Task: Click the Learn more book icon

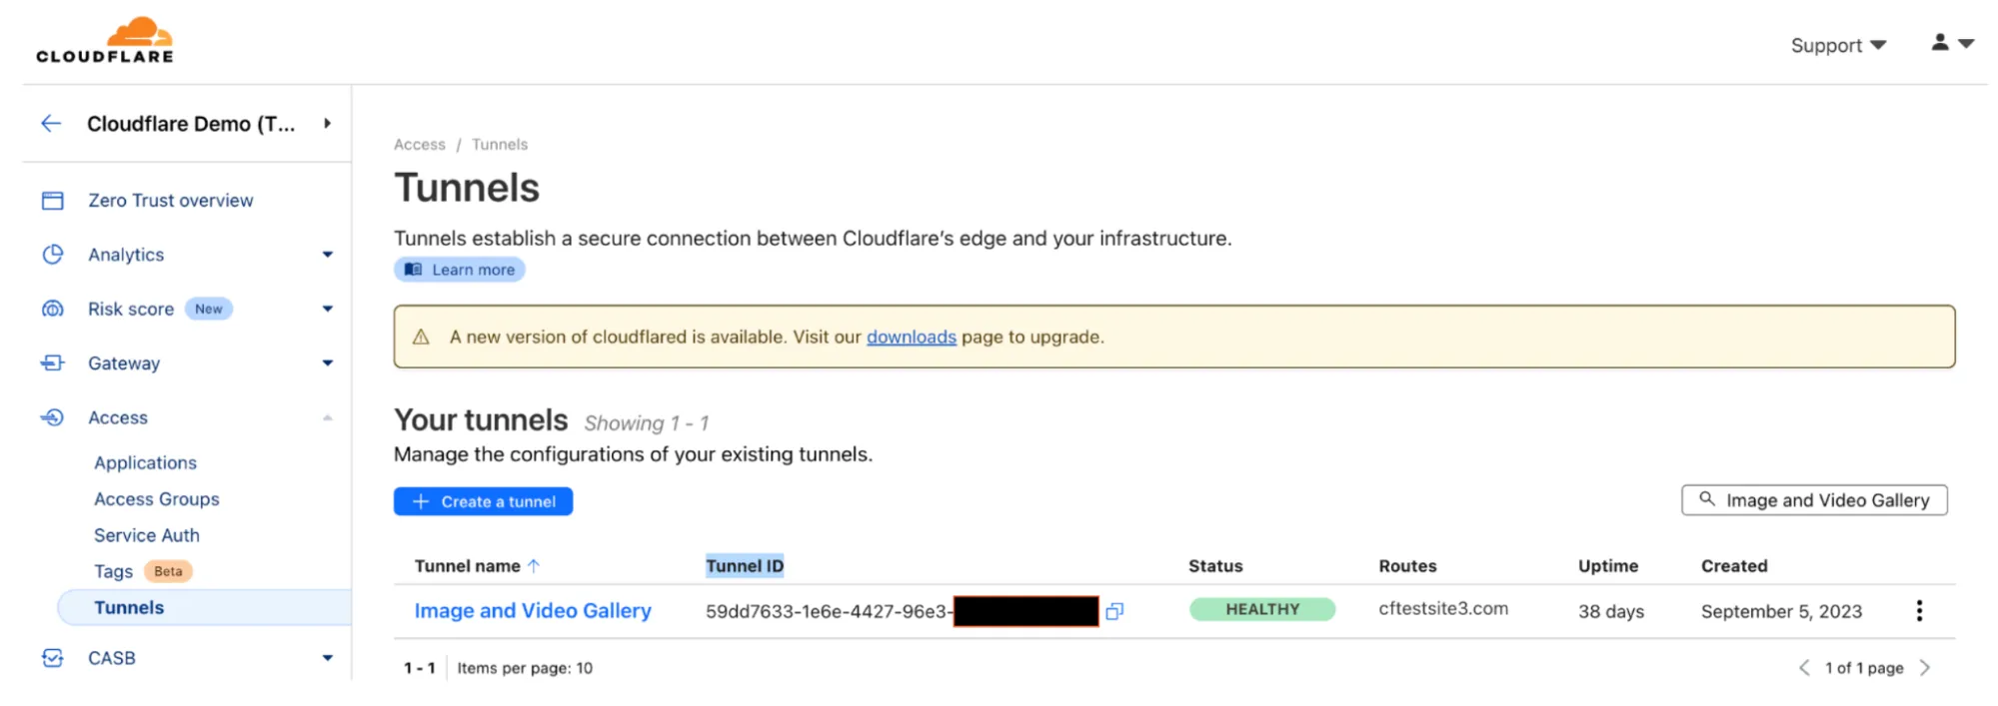Action: [412, 269]
